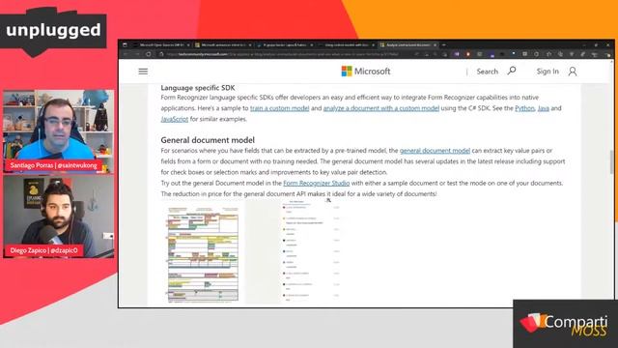
Task: Select the active 'Analyze unstructured document' tab
Action: (408, 45)
